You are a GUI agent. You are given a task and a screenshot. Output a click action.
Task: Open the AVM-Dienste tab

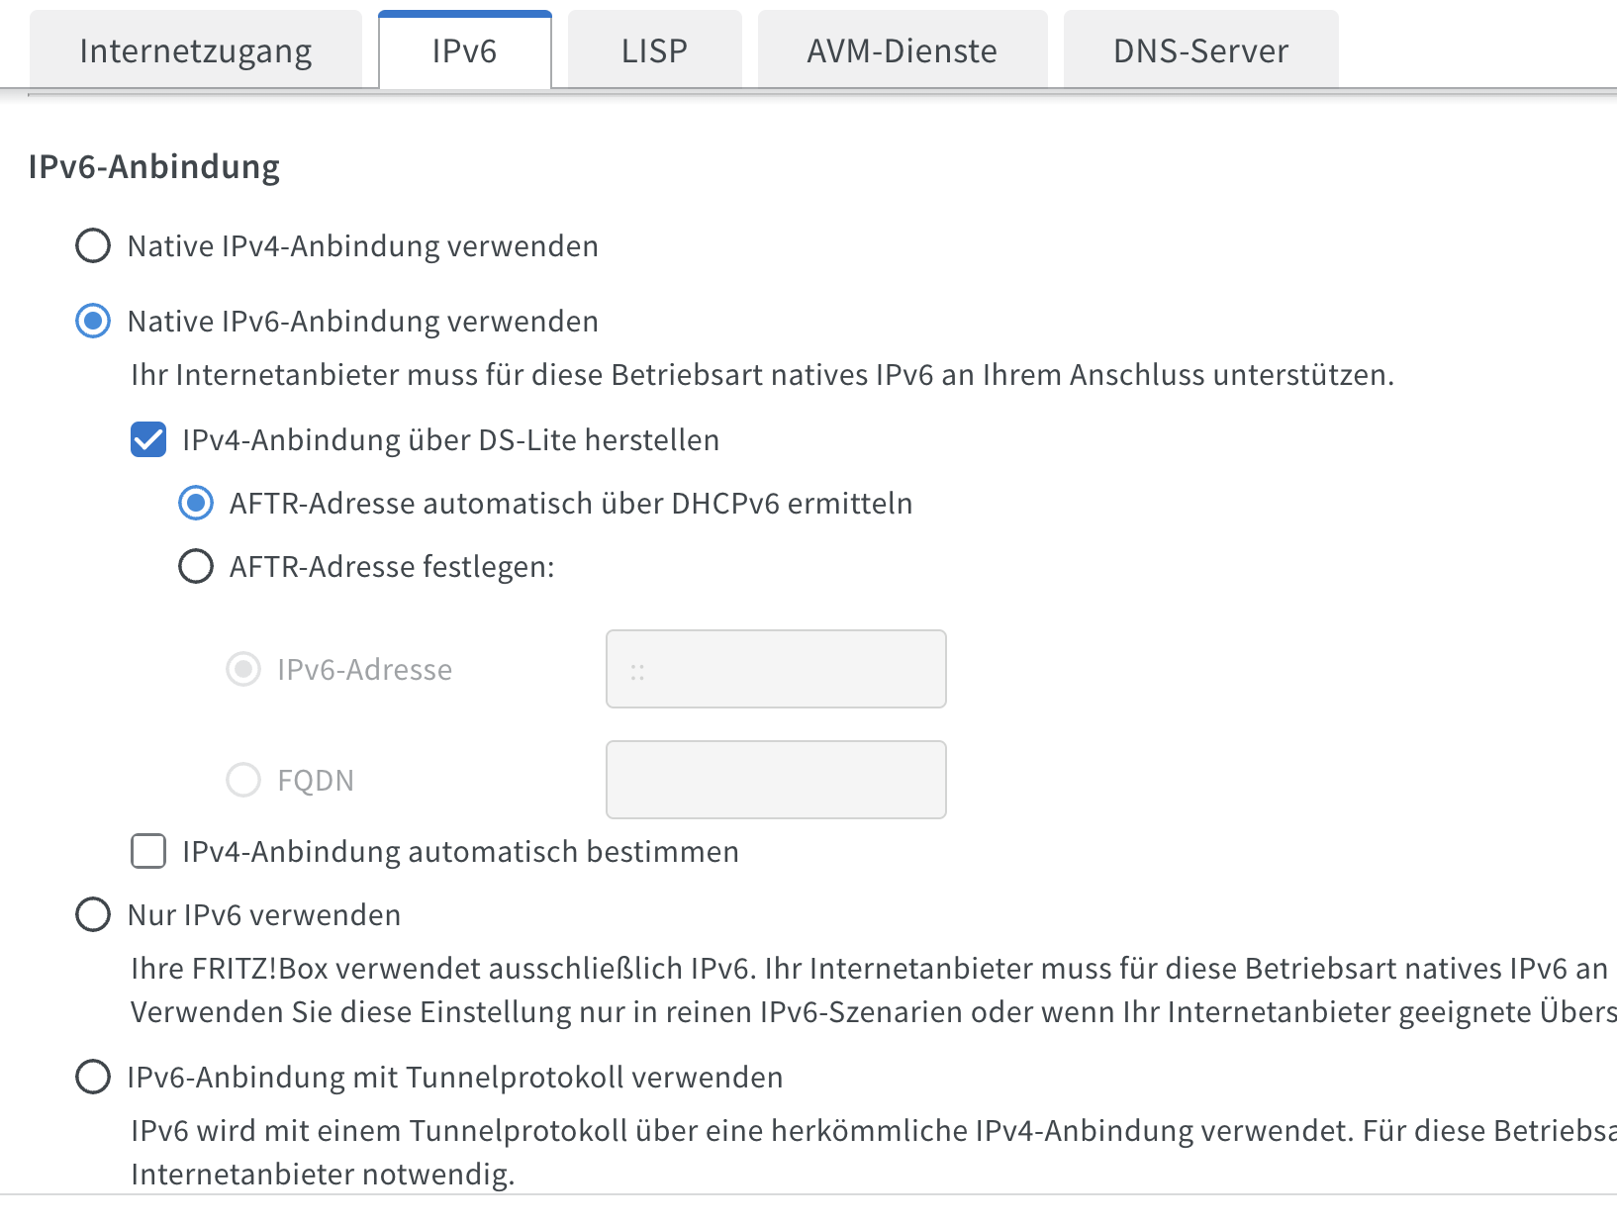point(902,50)
